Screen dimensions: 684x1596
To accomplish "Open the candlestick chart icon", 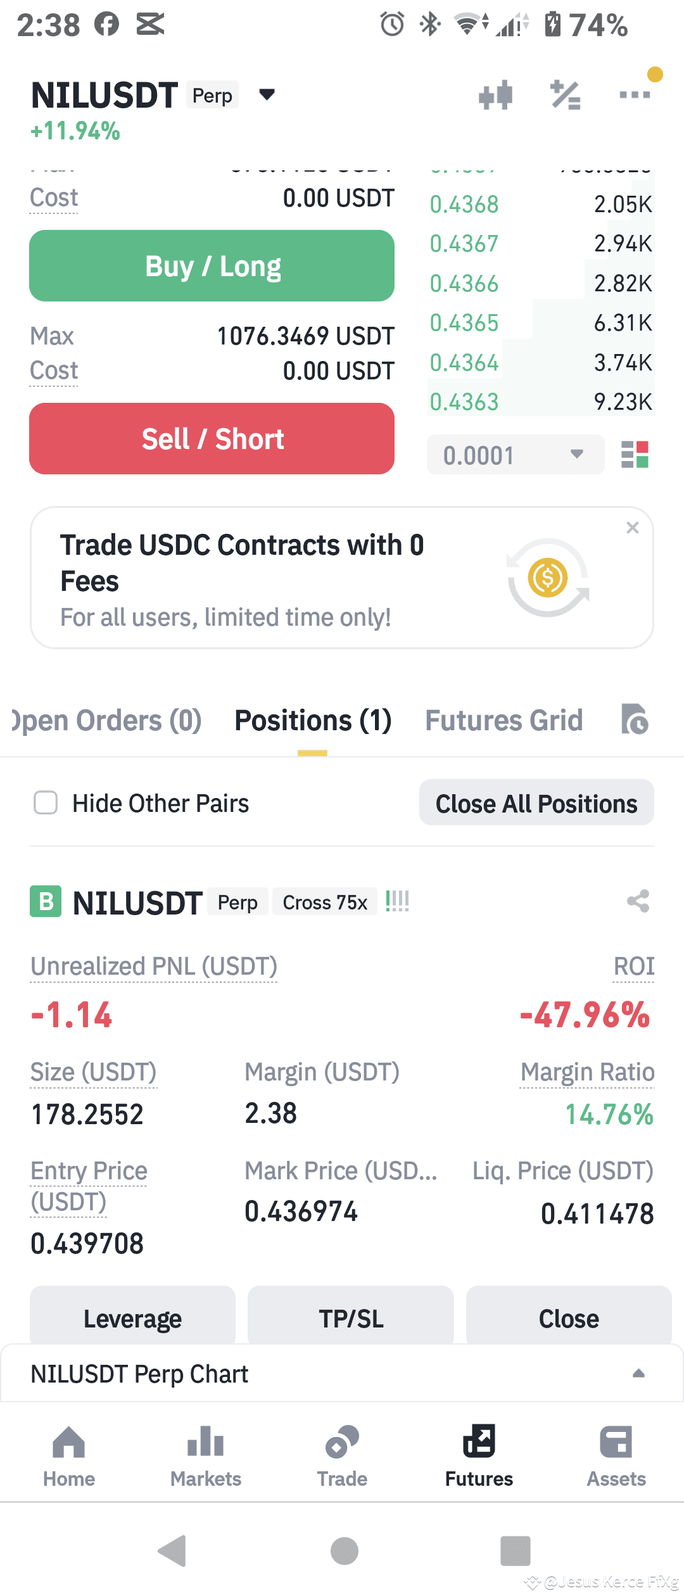I will click(495, 95).
